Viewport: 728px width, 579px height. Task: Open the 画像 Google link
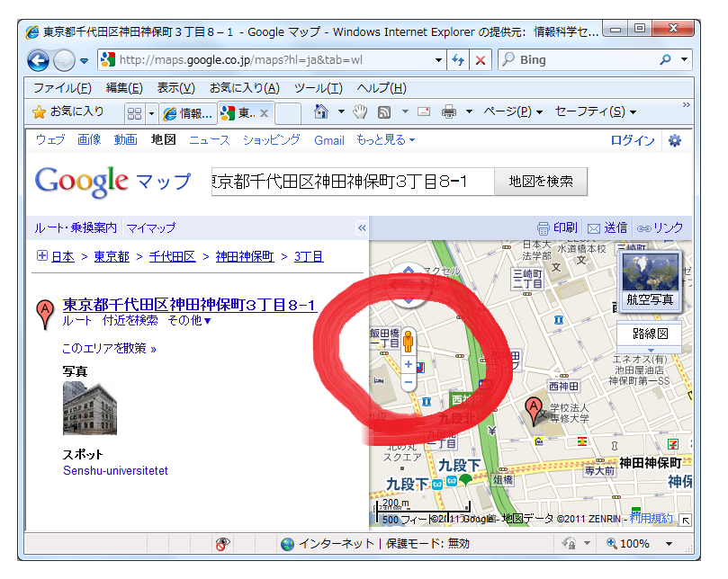(89, 139)
